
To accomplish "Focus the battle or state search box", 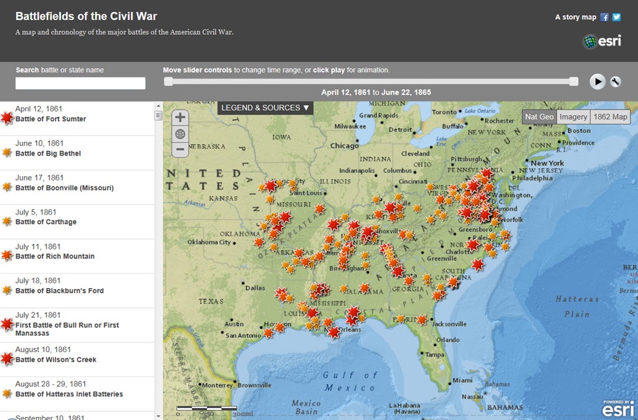I will point(80,83).
